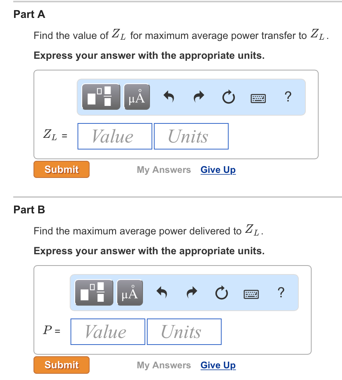Open the equation templates icon in Part A
The height and width of the screenshot is (380, 342).
[100, 97]
